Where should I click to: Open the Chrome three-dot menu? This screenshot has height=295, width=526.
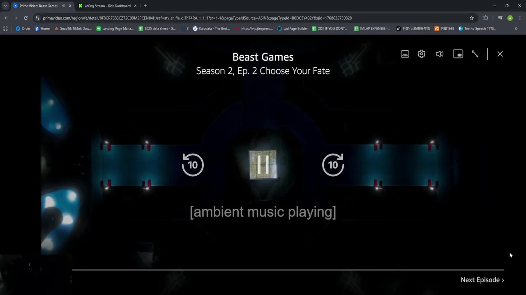520,18
